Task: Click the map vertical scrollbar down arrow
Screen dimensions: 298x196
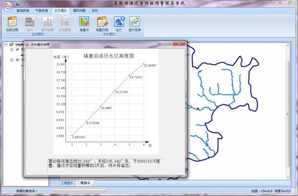Action: tap(288, 178)
